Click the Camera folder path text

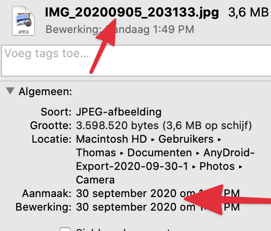(95, 180)
